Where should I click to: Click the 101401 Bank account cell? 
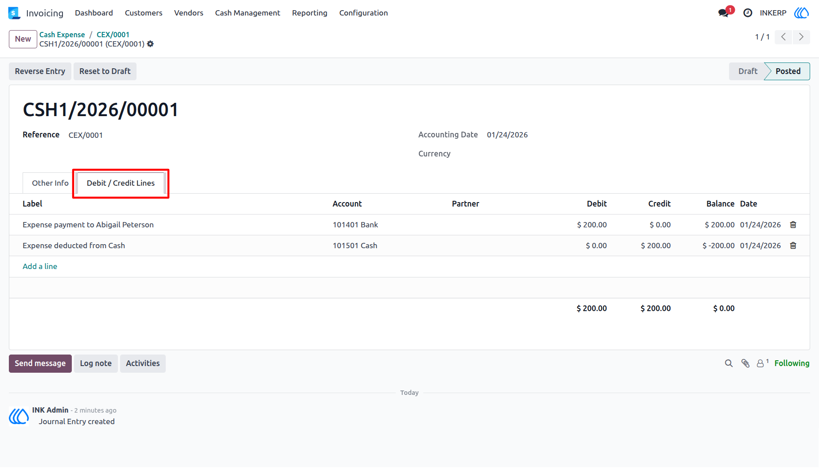355,225
